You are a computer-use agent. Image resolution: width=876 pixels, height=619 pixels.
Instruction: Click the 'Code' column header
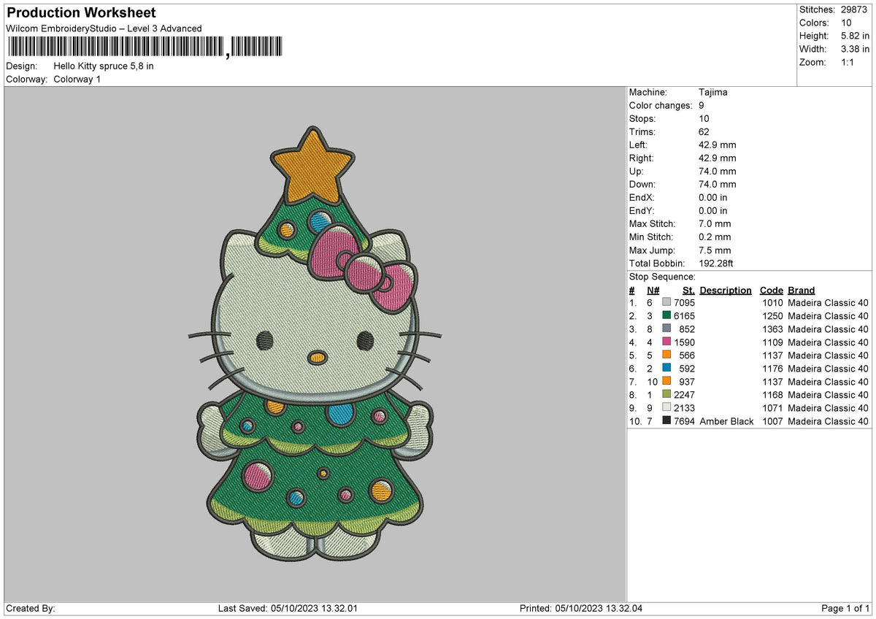coord(771,290)
